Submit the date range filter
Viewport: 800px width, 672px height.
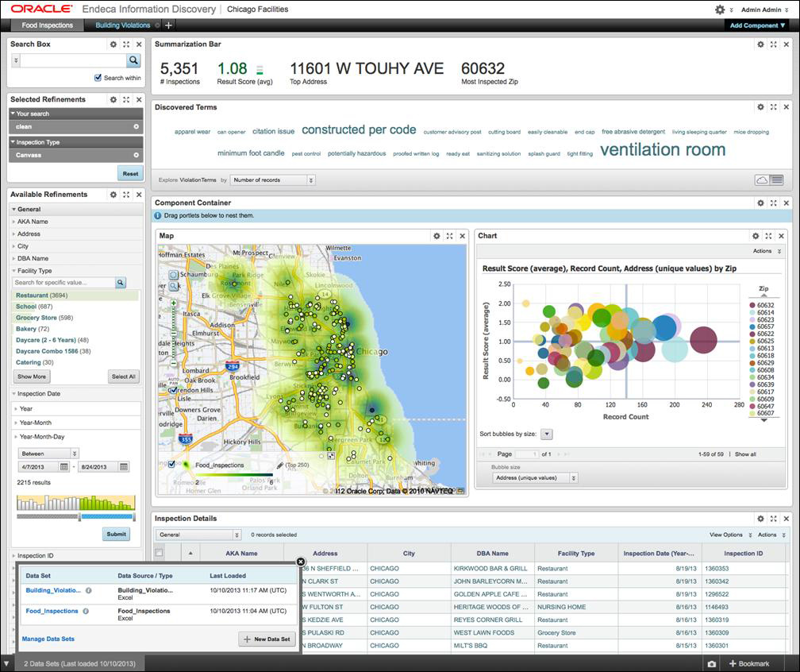click(117, 534)
